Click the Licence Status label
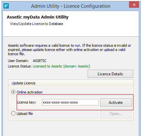Viewport: 141px width, 136px height. 20,66
